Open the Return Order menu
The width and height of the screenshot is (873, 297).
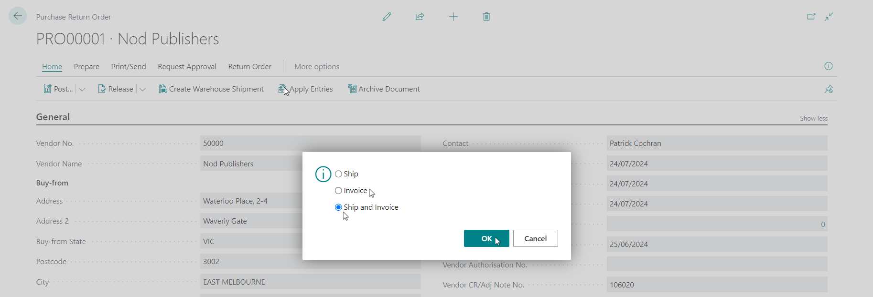point(249,67)
